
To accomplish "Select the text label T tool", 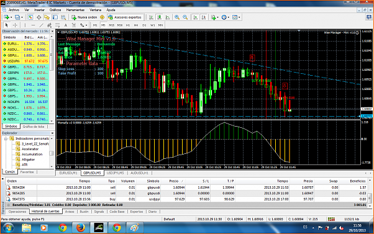I will pos(74,25).
